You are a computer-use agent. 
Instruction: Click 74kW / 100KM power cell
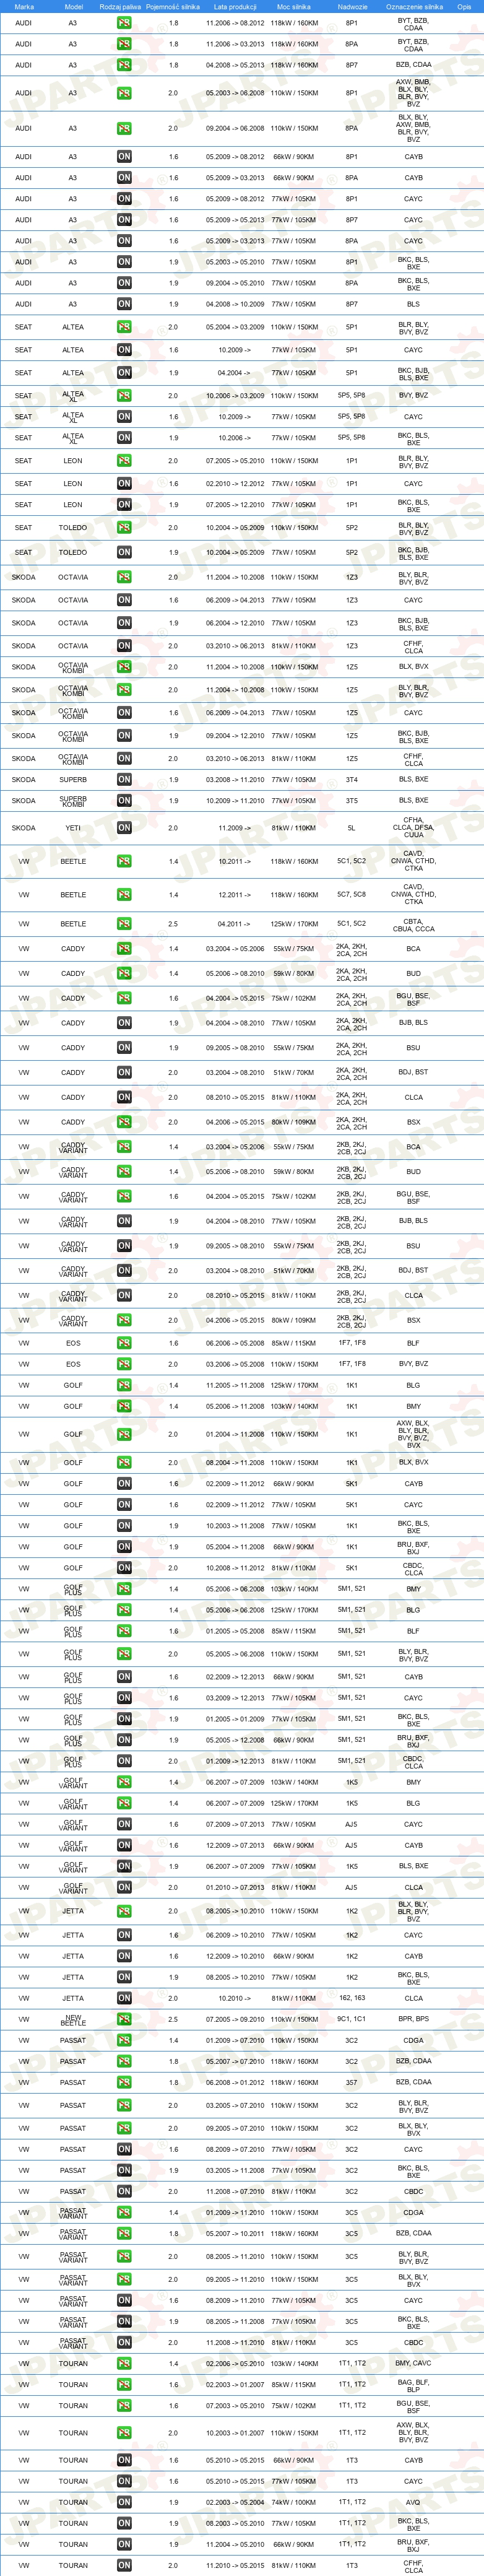[294, 2502]
